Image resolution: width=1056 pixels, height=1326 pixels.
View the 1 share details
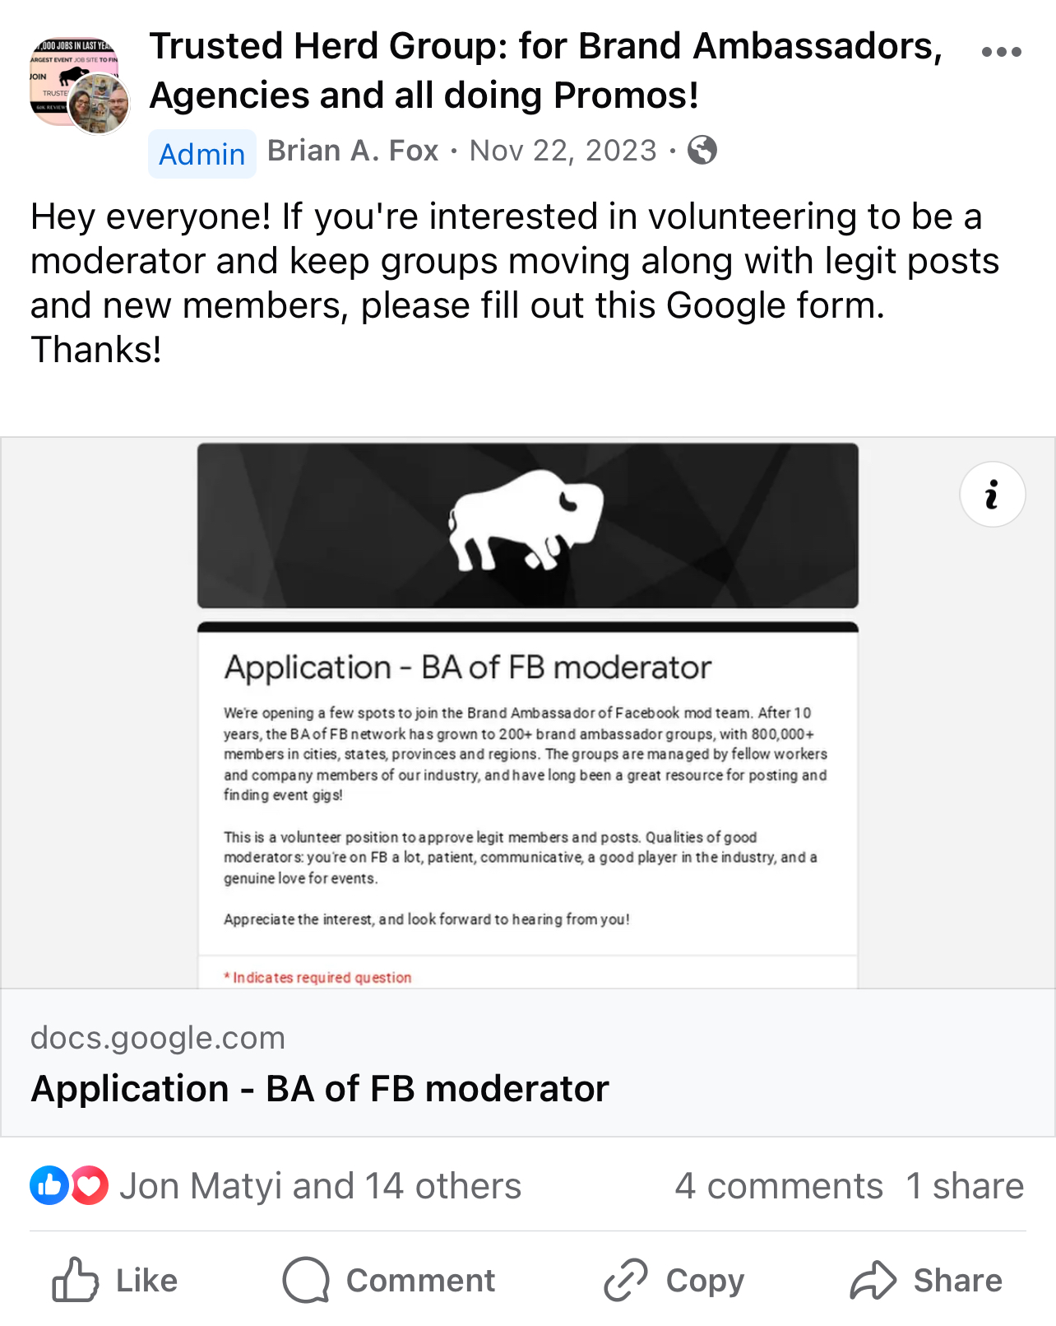pos(965,1186)
